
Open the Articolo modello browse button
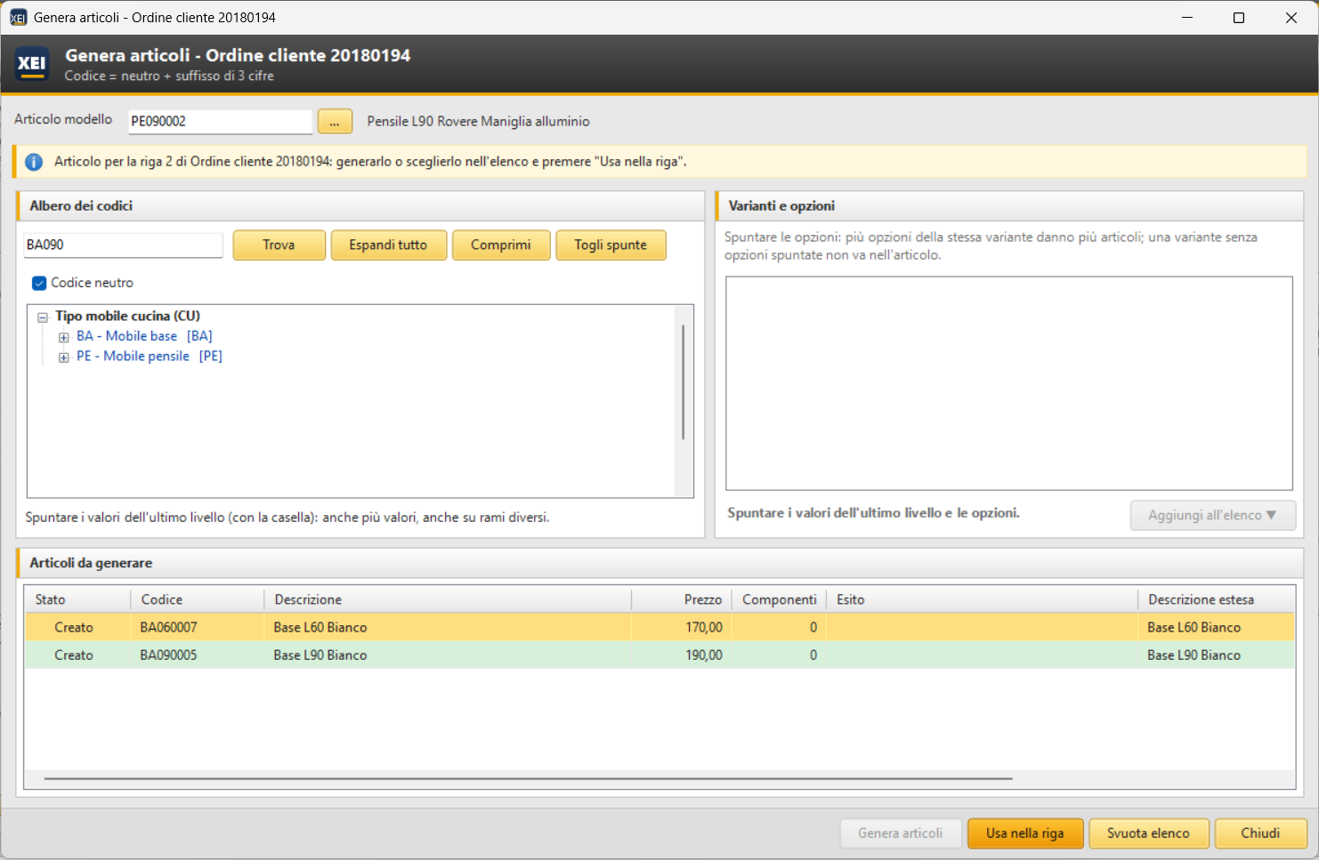pos(335,122)
